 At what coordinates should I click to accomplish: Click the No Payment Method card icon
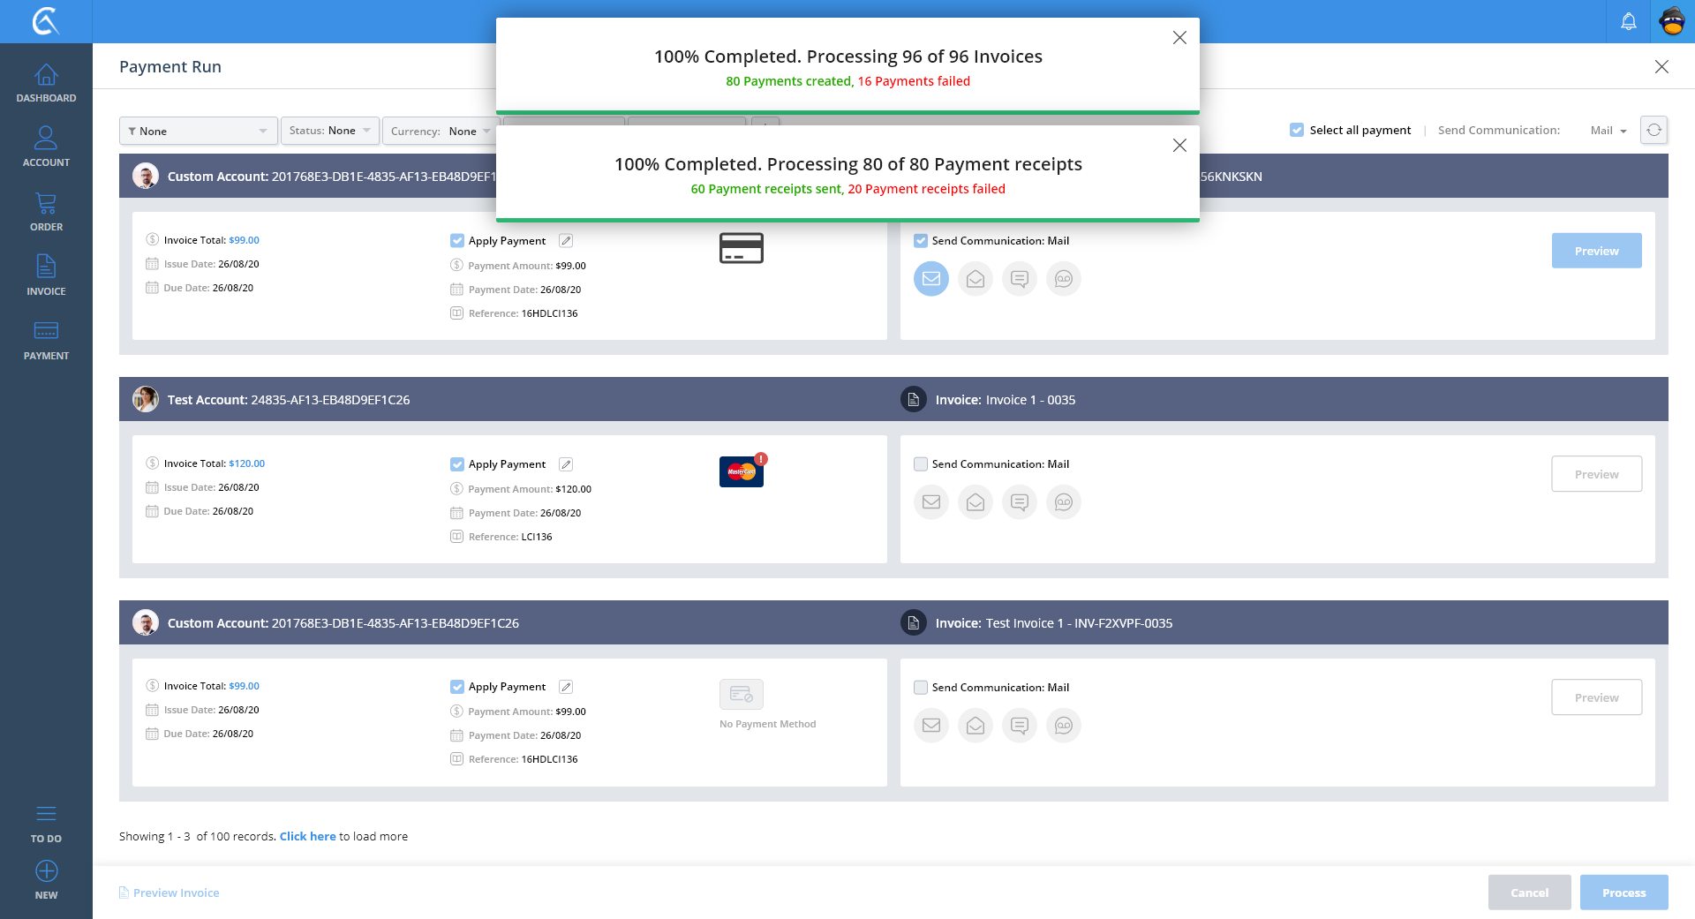[741, 695]
